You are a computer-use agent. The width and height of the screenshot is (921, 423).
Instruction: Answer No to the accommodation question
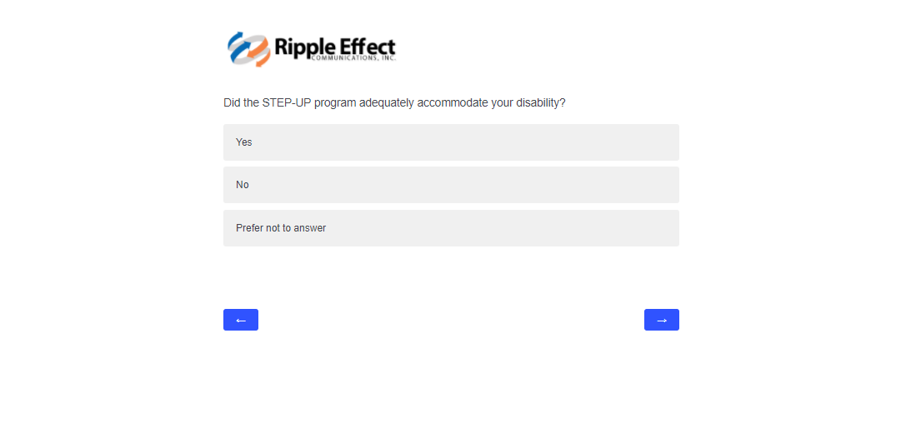click(451, 185)
